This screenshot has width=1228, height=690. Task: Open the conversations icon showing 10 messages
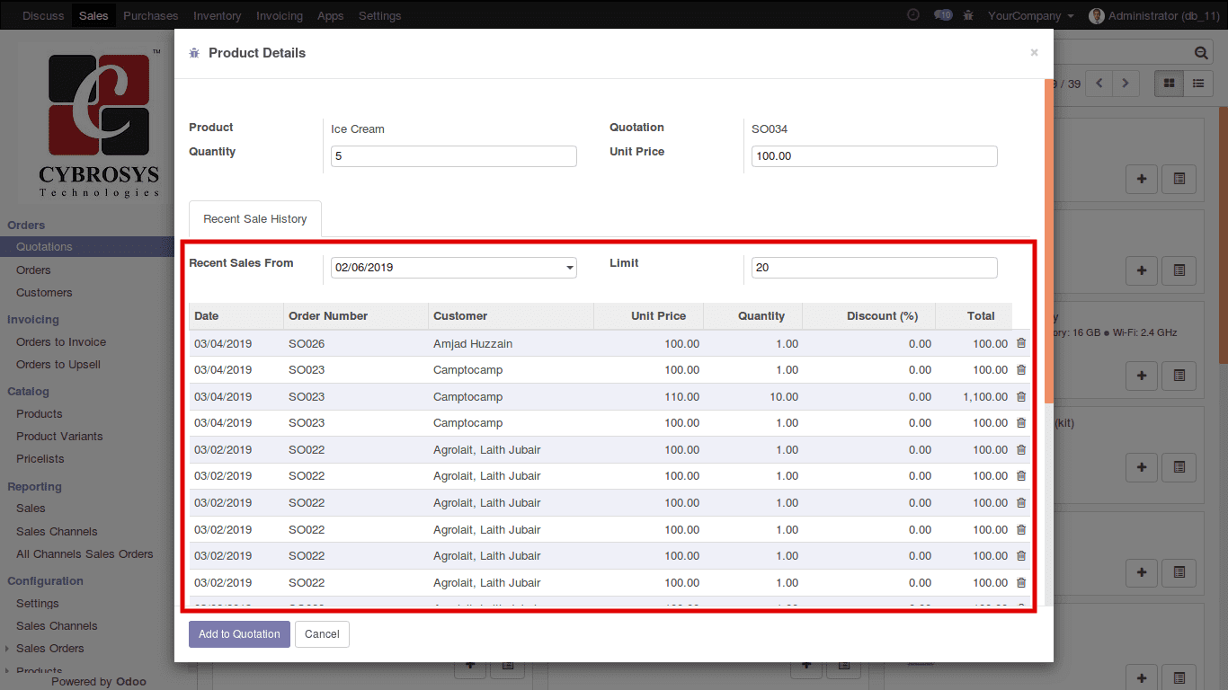point(942,15)
